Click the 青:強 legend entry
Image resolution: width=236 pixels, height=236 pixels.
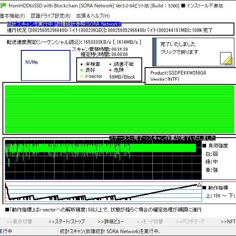(211, 170)
